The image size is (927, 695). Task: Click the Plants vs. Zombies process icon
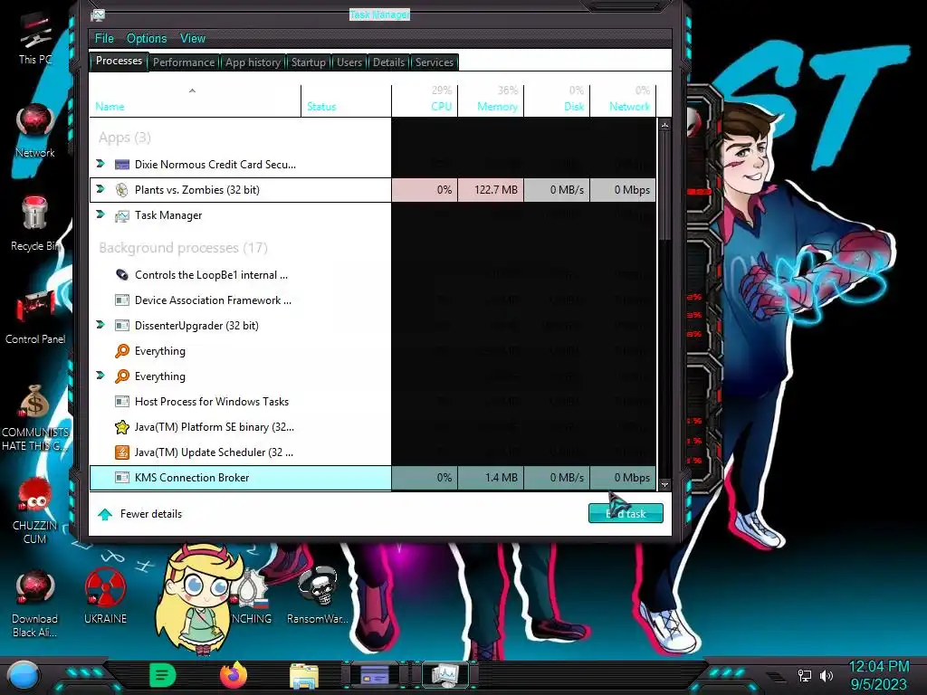(122, 190)
